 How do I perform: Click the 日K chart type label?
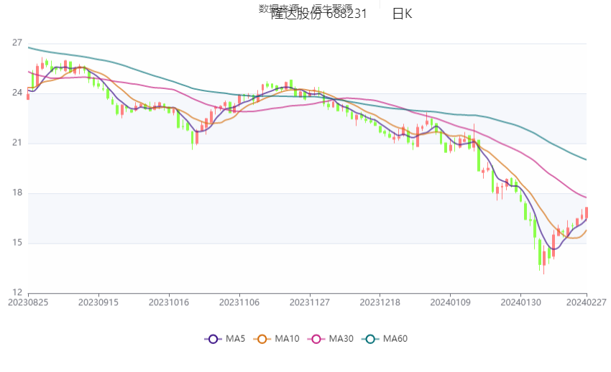point(402,14)
